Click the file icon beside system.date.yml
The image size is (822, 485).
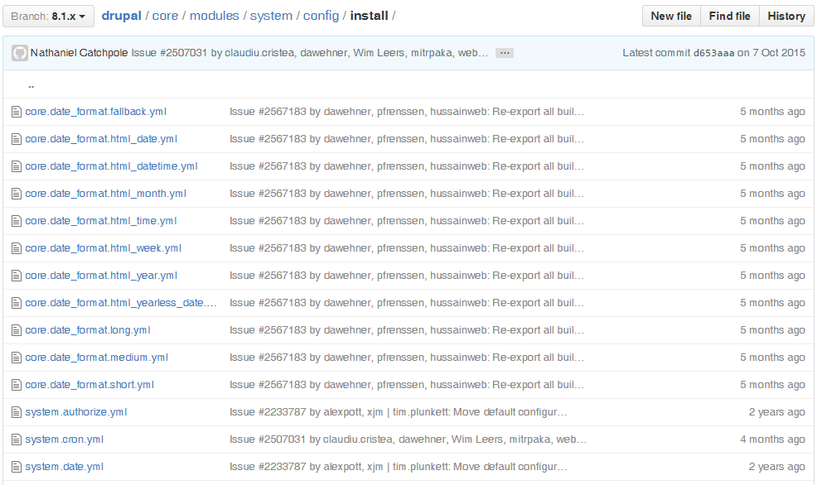click(x=16, y=466)
